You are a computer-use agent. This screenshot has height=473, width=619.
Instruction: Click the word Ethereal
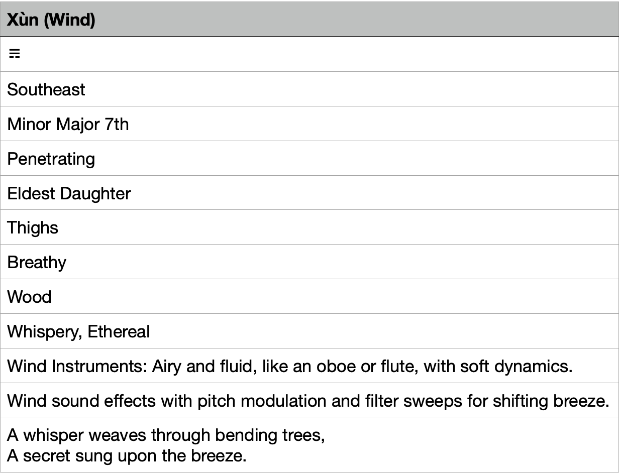tap(119, 332)
